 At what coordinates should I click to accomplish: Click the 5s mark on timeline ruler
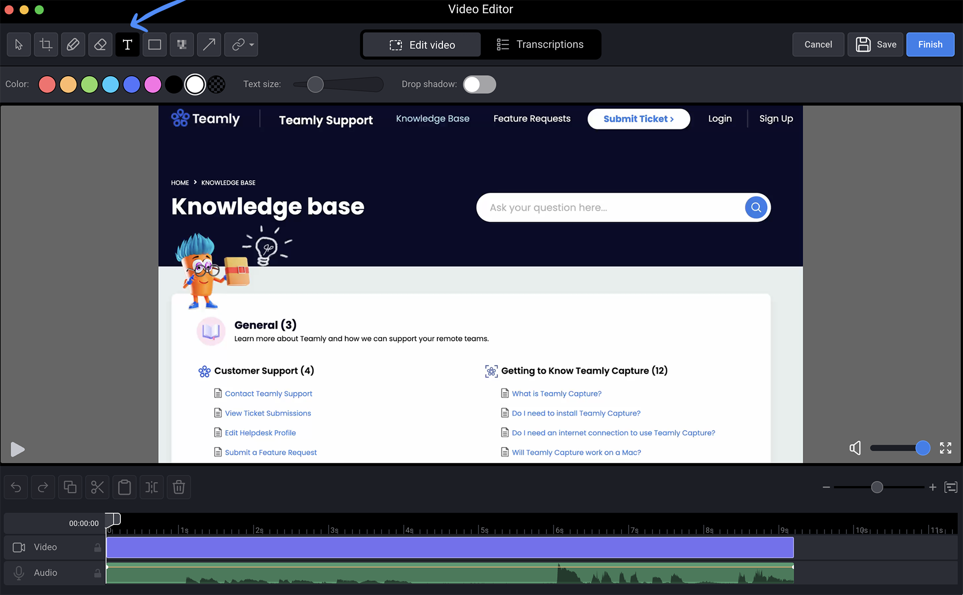[483, 530]
